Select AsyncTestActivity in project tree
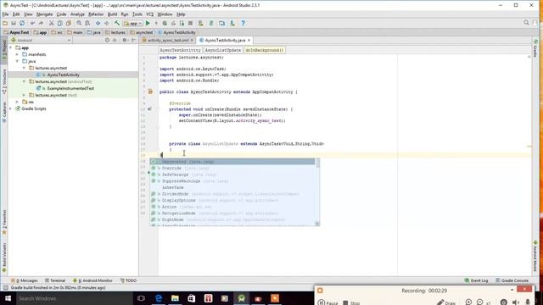The image size is (543, 305). coord(64,75)
